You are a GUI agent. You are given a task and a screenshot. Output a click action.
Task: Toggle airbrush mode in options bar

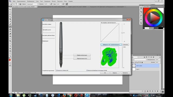pos(63,4)
